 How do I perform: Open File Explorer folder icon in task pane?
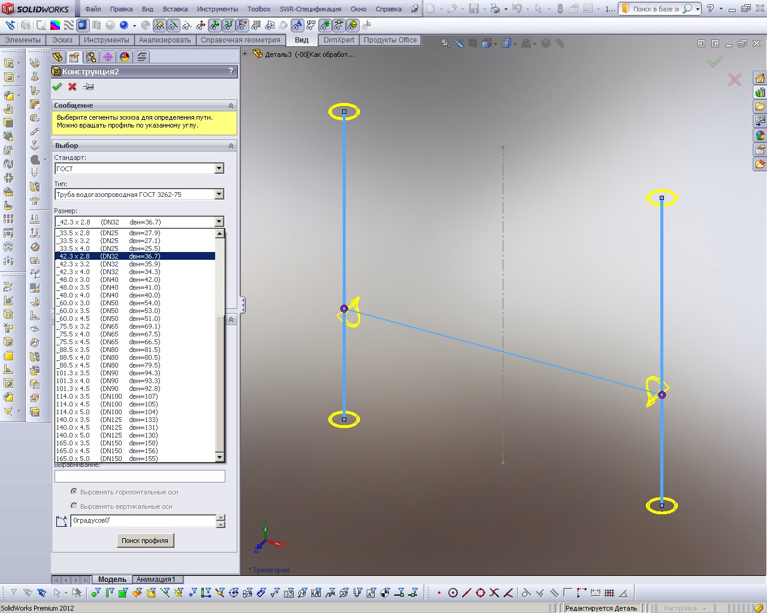[760, 107]
